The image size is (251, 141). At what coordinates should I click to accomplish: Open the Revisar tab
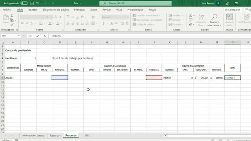click(106, 9)
